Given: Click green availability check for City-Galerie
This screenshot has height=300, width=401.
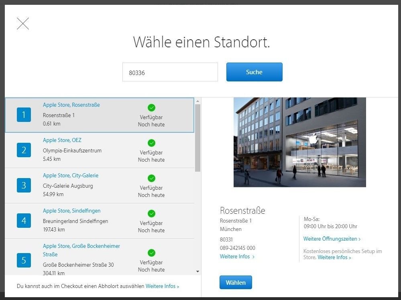Looking at the screenshot, I should (x=151, y=178).
